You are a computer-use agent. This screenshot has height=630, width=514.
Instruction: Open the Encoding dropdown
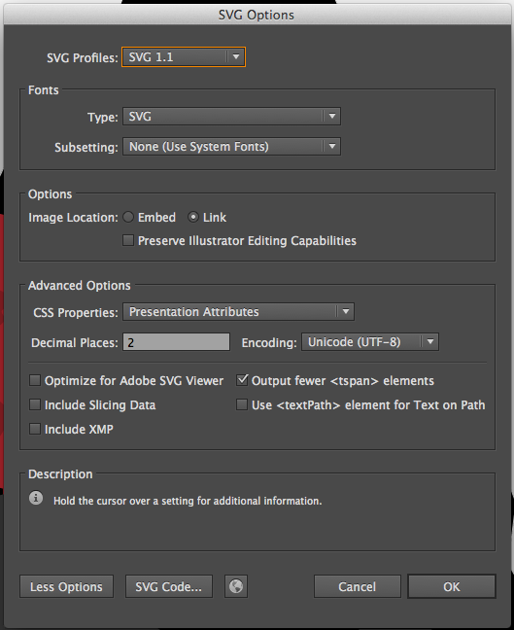tap(370, 342)
